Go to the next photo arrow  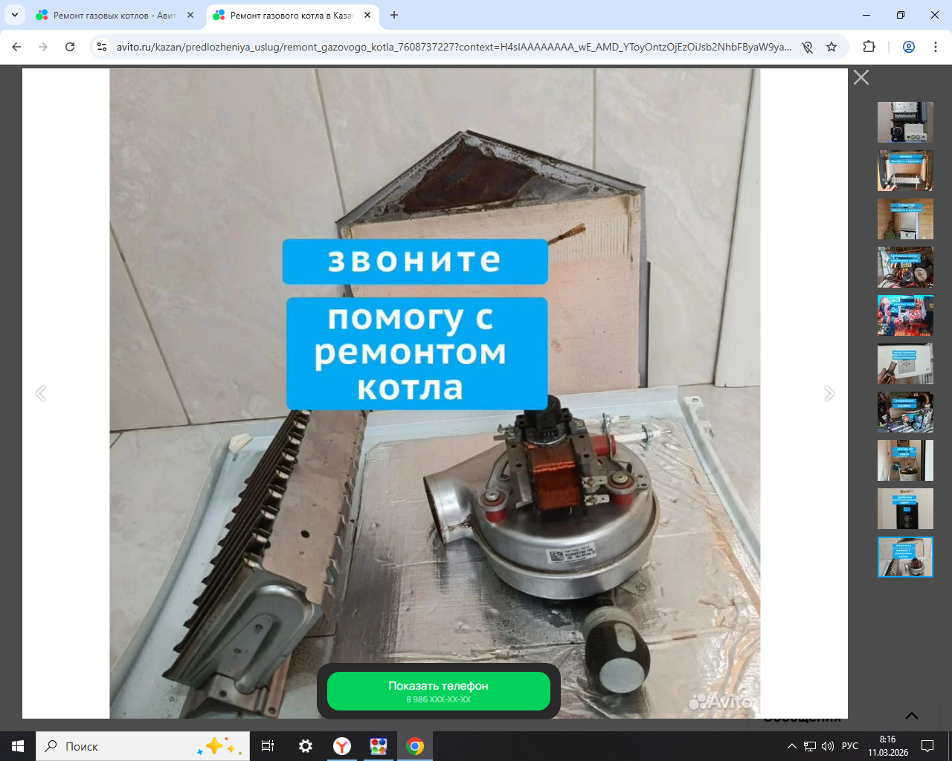pyautogui.click(x=829, y=394)
